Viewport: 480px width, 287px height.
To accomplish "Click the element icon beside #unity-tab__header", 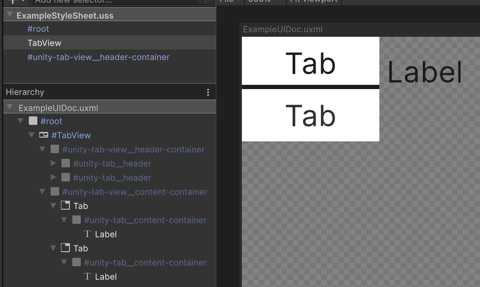I will [66, 164].
